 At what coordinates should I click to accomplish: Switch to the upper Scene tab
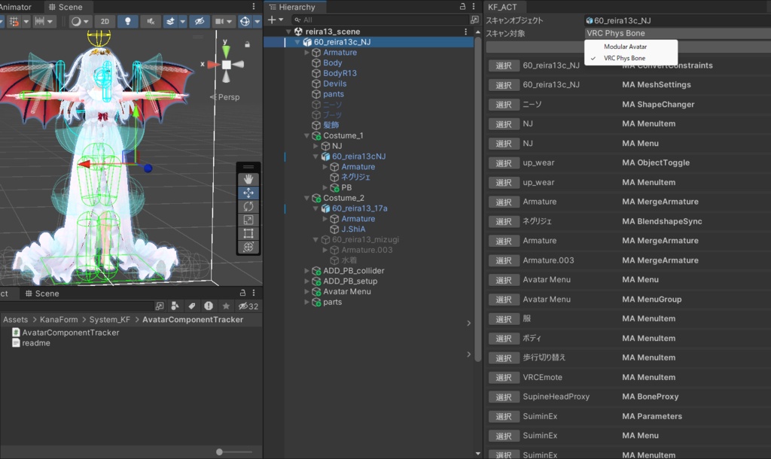click(66, 7)
